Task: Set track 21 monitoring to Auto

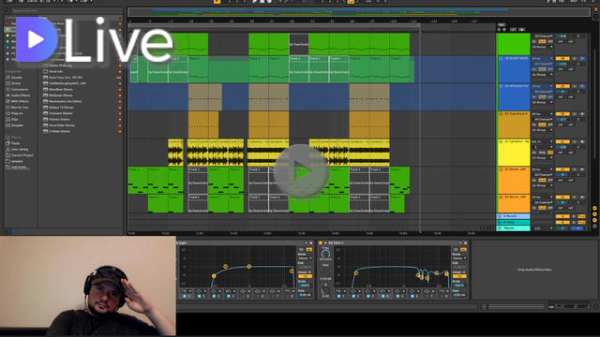Action: [x=542, y=153]
